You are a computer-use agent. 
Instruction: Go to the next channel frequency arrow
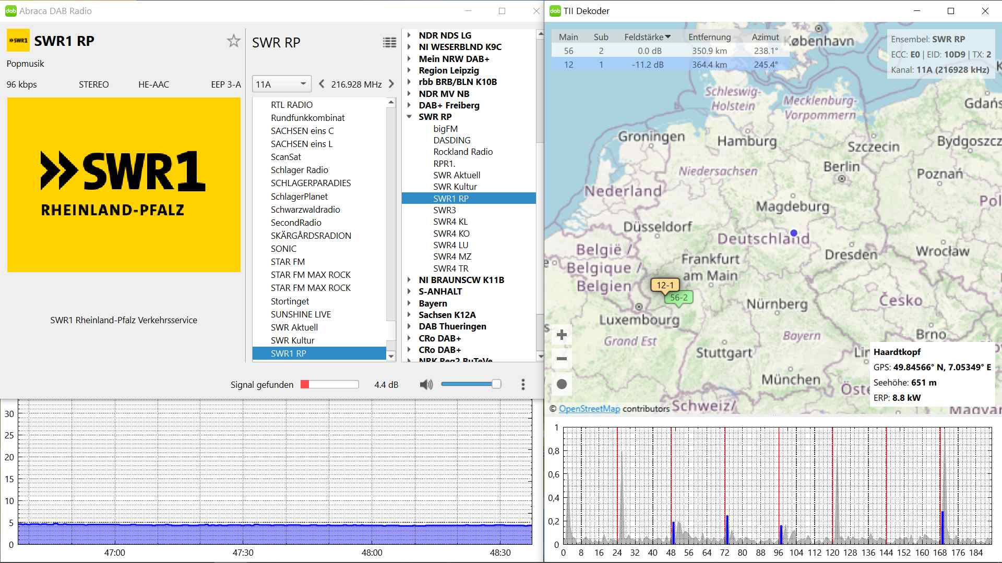391,84
